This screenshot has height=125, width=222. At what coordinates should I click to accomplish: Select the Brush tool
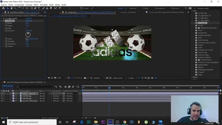click(43, 8)
